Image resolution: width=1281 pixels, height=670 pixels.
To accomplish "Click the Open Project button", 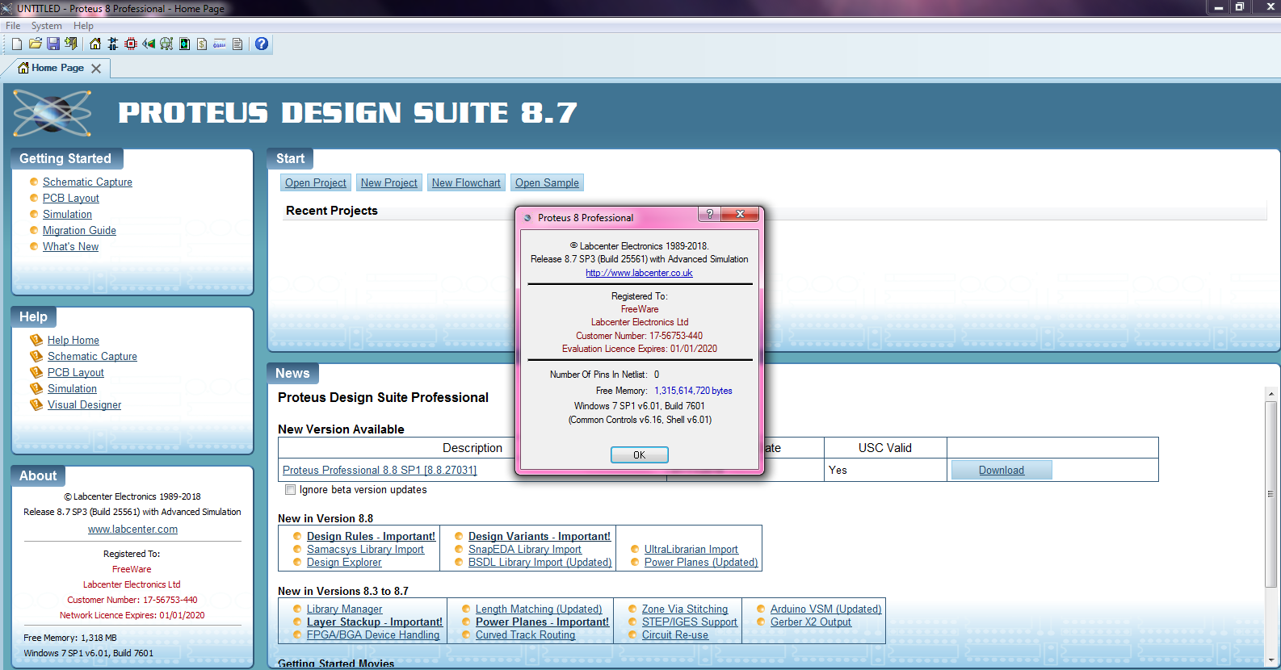I will pos(316,182).
